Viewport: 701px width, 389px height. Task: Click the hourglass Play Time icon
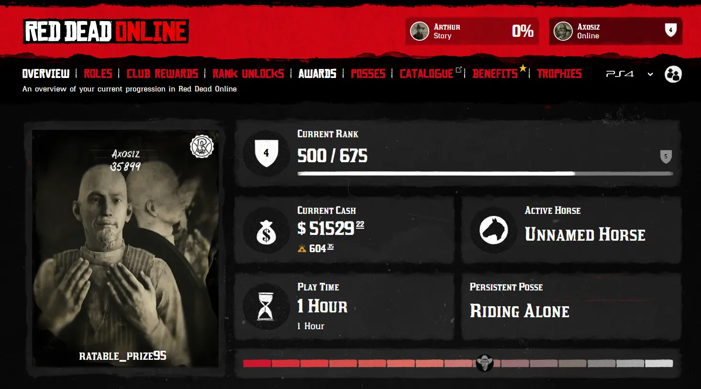click(x=266, y=307)
